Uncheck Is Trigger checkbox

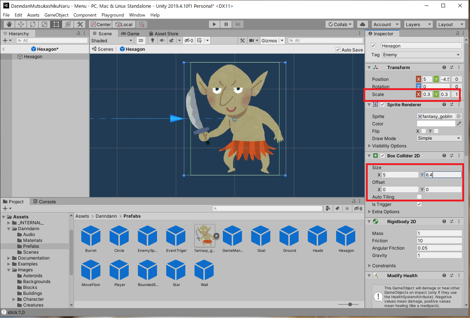(419, 204)
